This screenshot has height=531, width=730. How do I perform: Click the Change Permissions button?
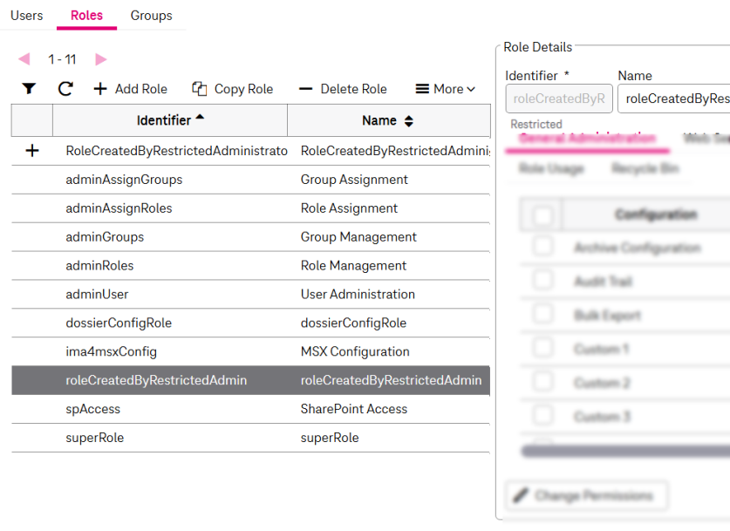(586, 495)
